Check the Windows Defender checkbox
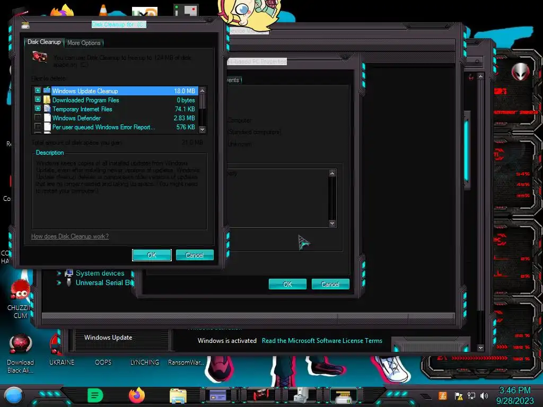Screen dimensions: 543x407 pos(38,117)
